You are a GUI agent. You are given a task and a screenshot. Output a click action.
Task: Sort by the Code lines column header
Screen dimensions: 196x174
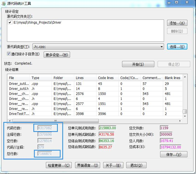click(108, 78)
